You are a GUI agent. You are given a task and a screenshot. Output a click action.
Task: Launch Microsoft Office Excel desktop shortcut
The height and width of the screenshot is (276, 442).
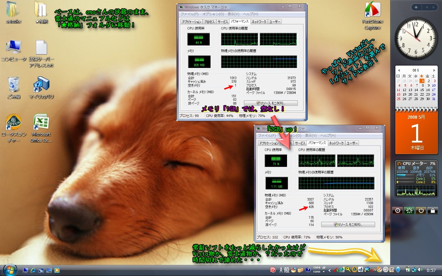pyautogui.click(x=41, y=124)
